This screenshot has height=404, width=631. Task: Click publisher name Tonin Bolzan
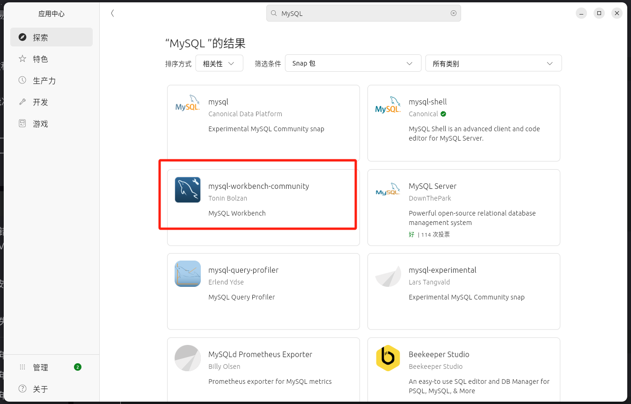pyautogui.click(x=227, y=198)
